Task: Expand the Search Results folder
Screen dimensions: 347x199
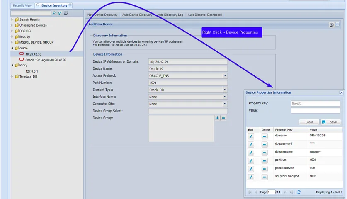Action: 12,19
